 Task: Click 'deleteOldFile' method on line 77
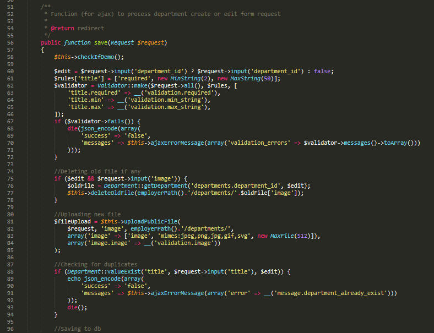click(x=112, y=193)
